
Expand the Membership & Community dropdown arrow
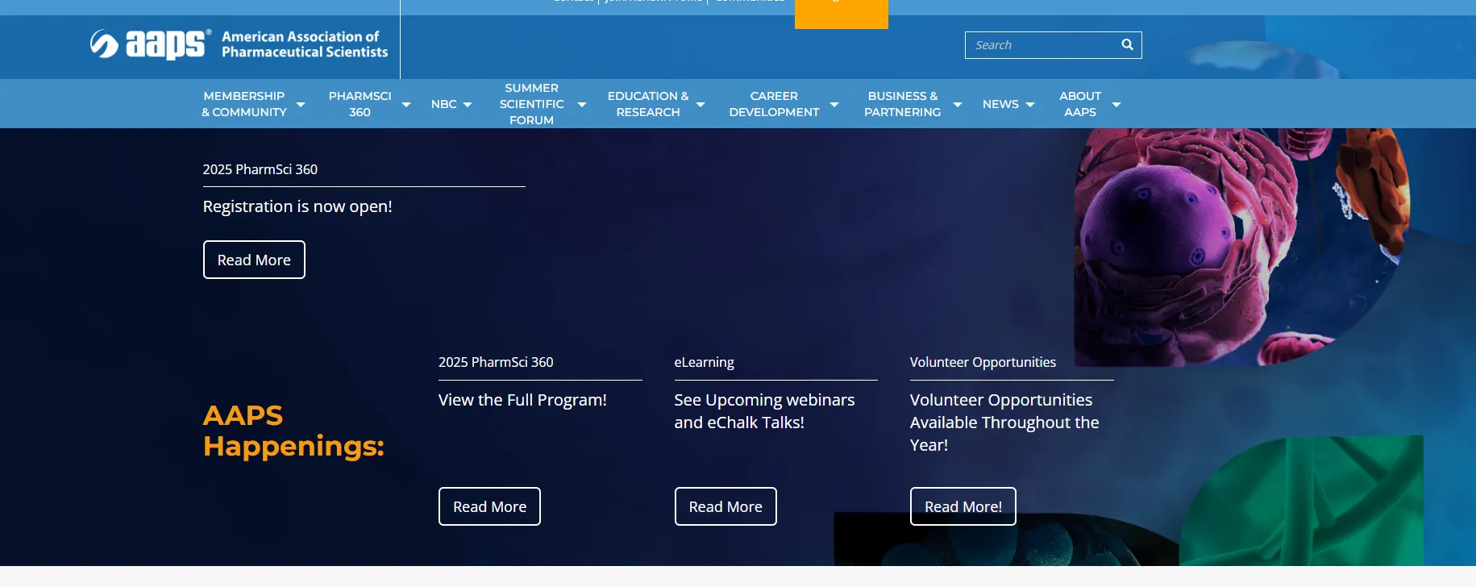301,105
